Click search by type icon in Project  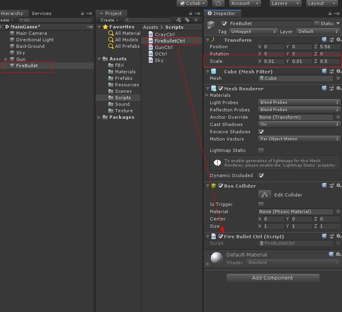click(x=178, y=20)
